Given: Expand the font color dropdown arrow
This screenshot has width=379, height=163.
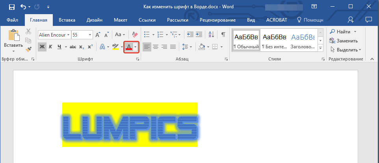Looking at the screenshot, I should point(136,47).
